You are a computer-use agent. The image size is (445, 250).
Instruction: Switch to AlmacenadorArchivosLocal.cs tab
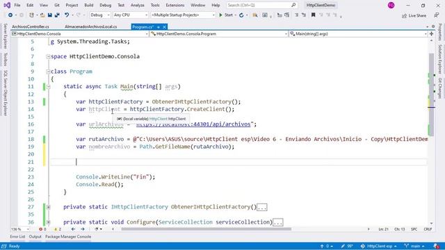pos(91,26)
